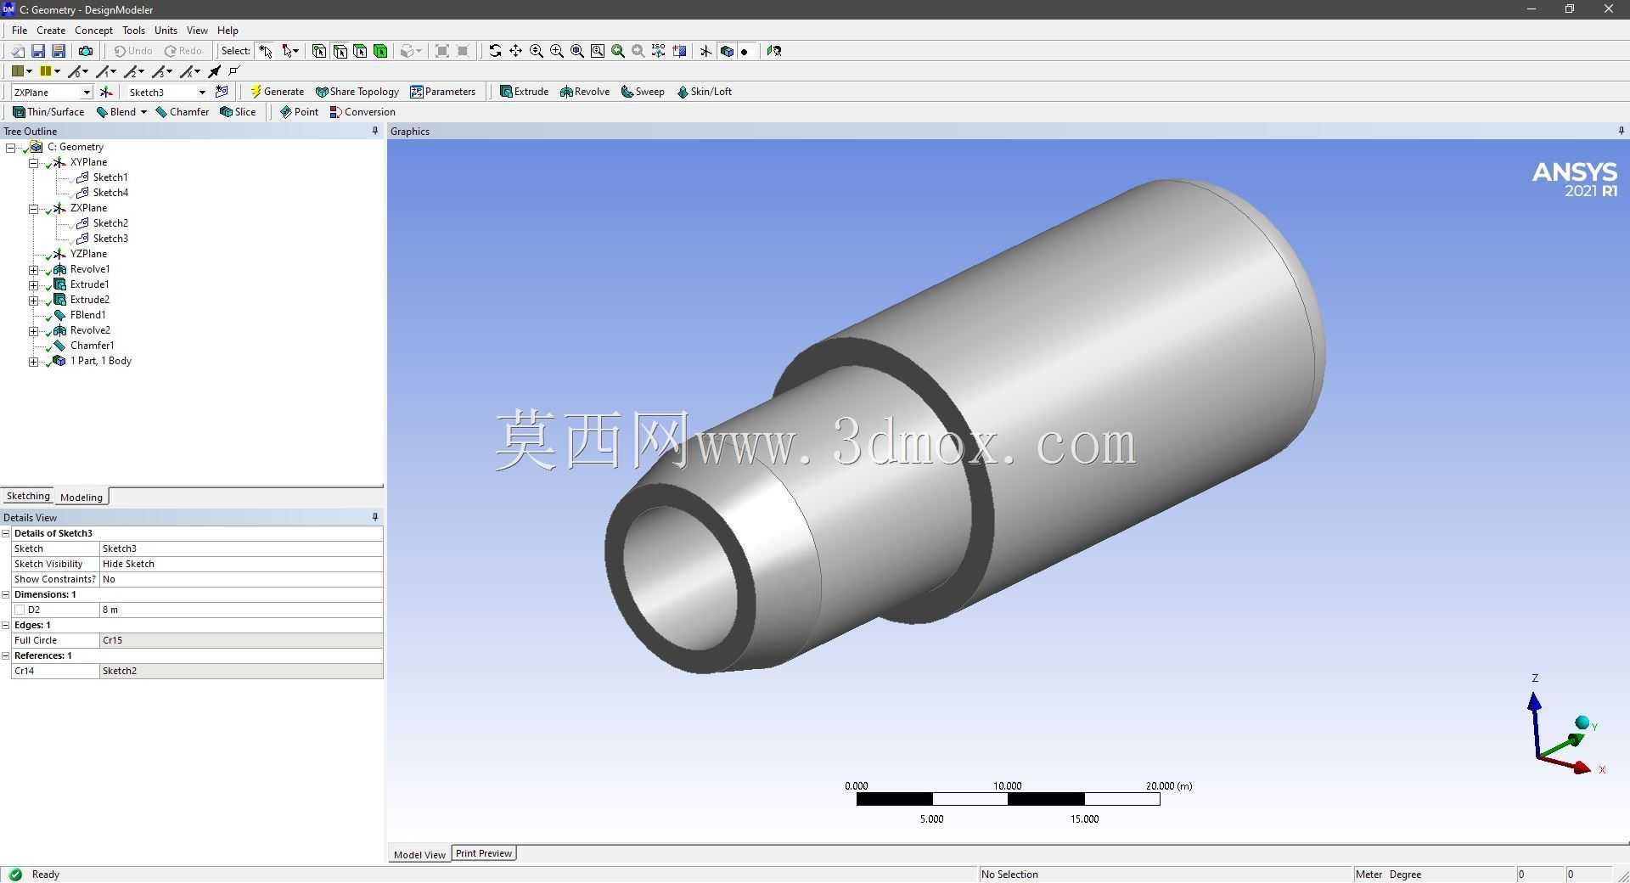Toggle the D2 dimension parameter checkbox
This screenshot has width=1630, height=883.
pos(20,610)
